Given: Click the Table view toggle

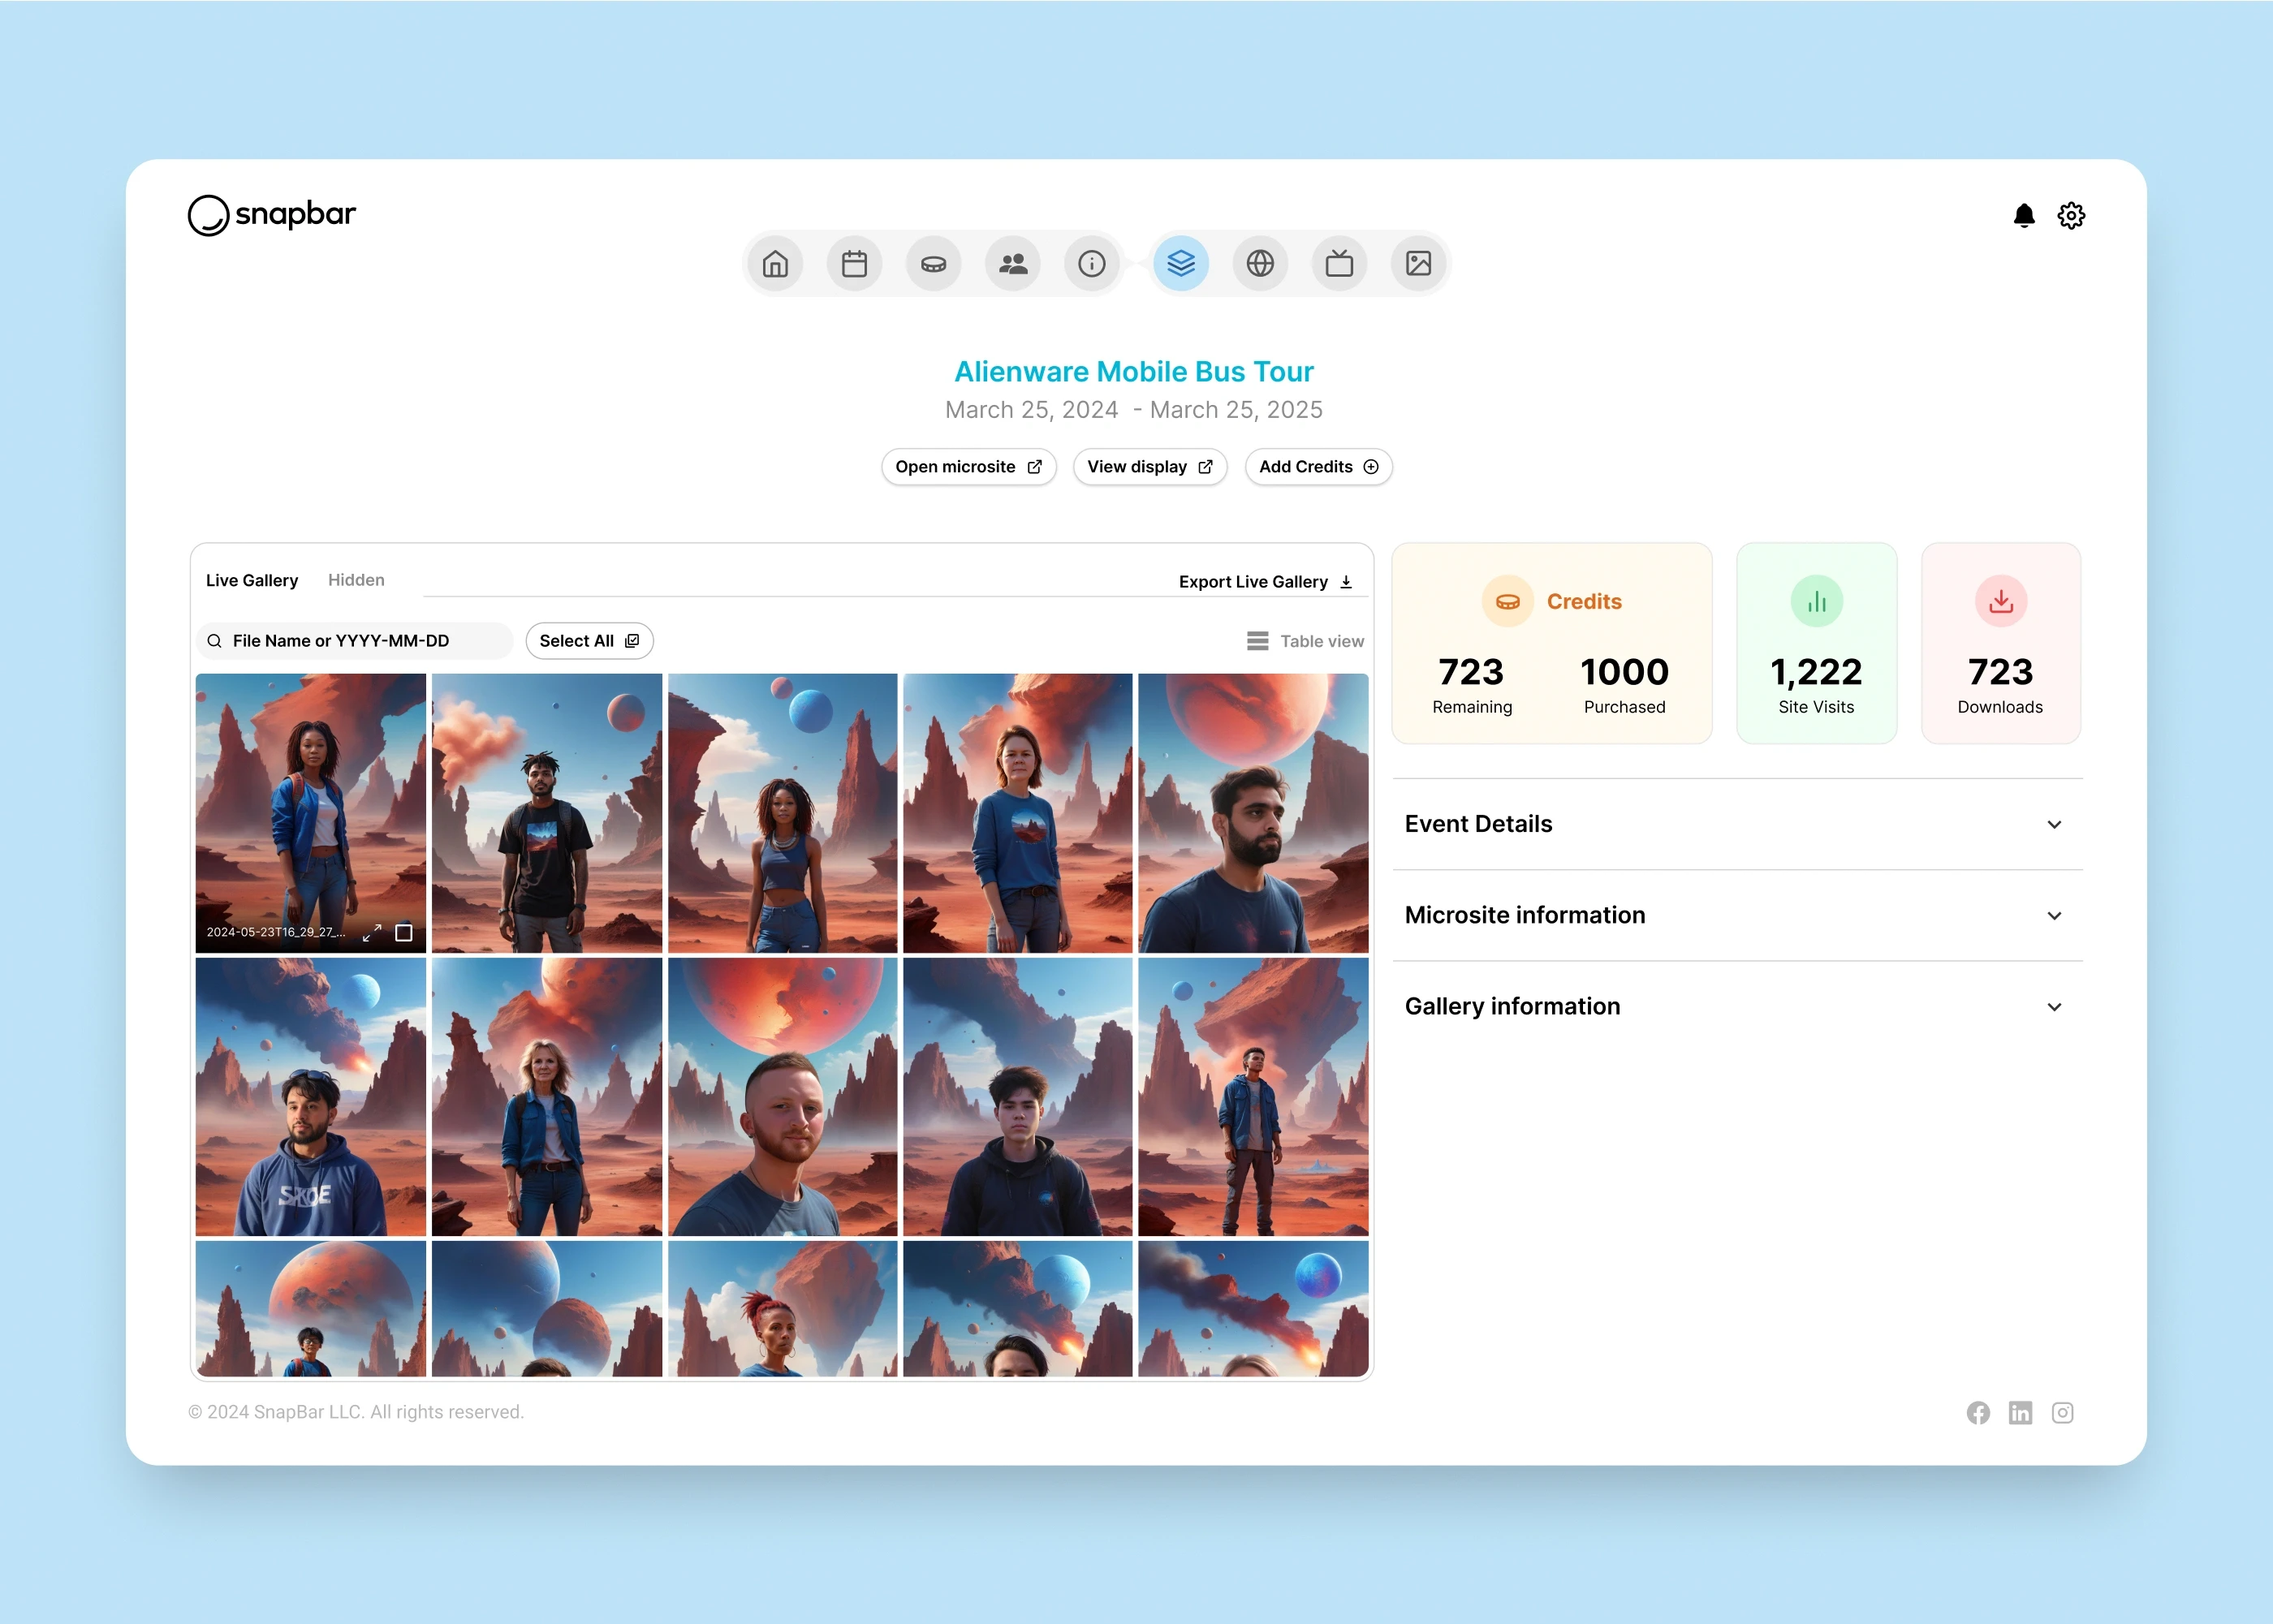Looking at the screenshot, I should pyautogui.click(x=1305, y=640).
